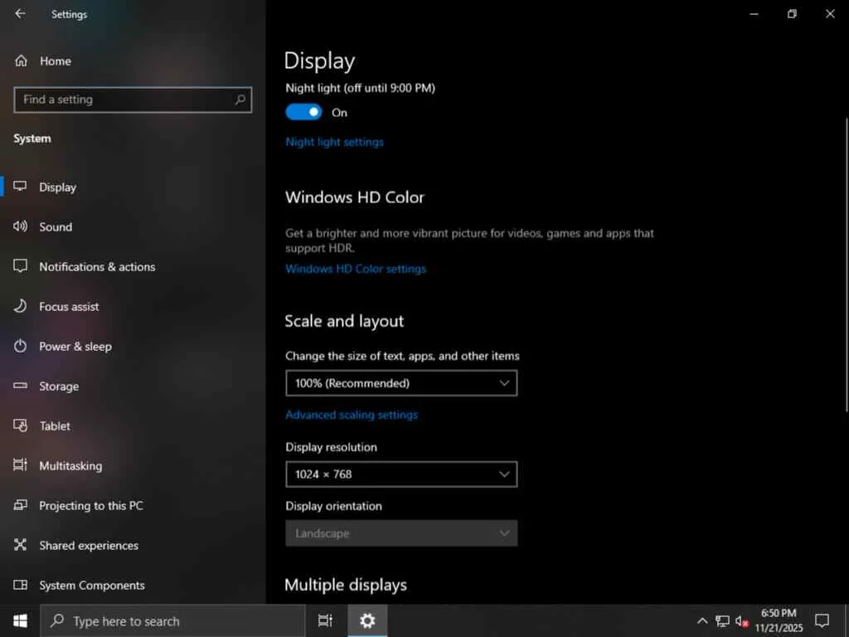
Task: Click the Shared experiences icon
Action: 20,545
